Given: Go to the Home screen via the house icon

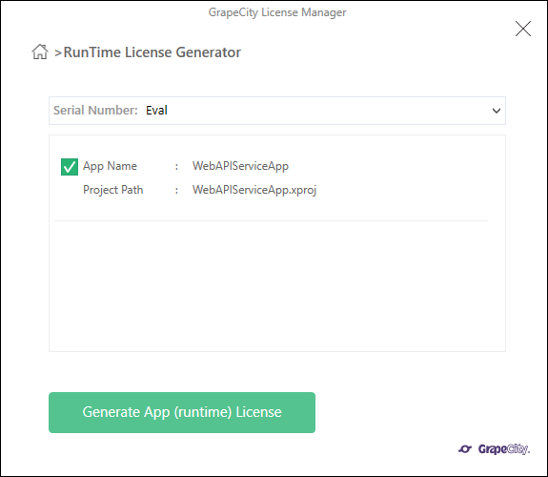Looking at the screenshot, I should (x=40, y=52).
